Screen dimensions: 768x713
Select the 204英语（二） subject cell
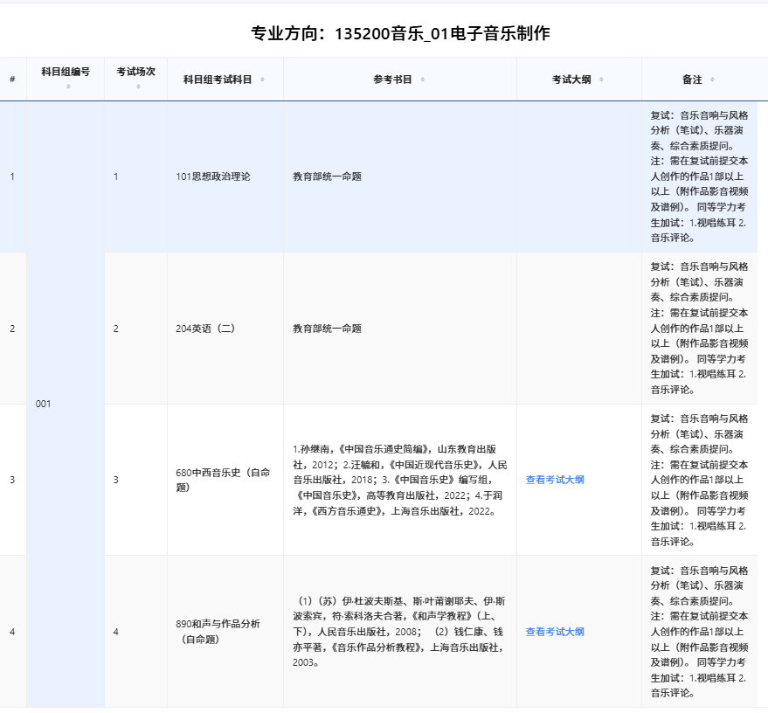[x=206, y=329]
